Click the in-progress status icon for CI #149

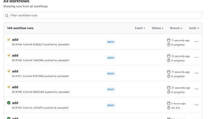click(9, 40)
